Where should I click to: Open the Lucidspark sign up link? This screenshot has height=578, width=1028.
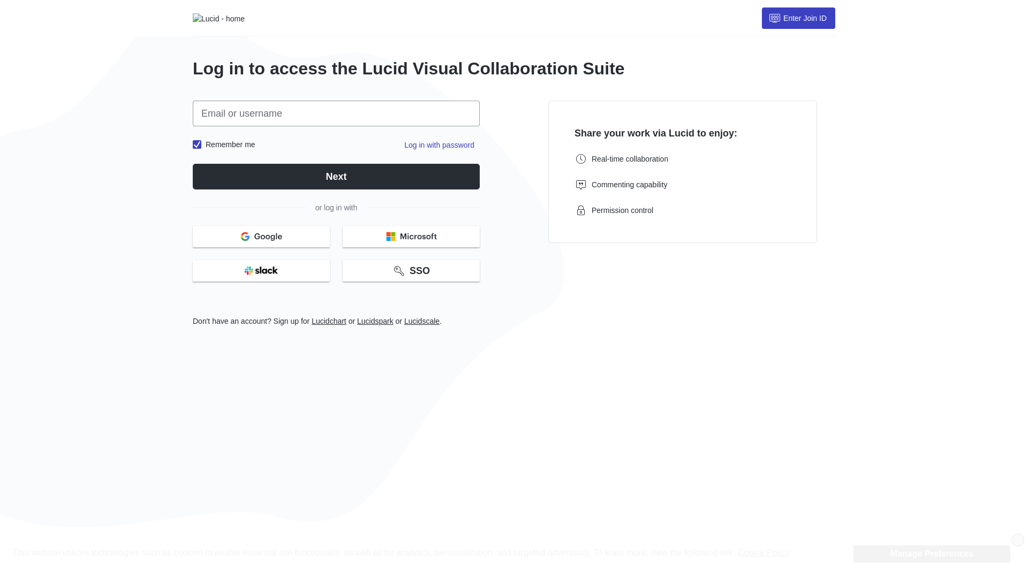(x=375, y=321)
